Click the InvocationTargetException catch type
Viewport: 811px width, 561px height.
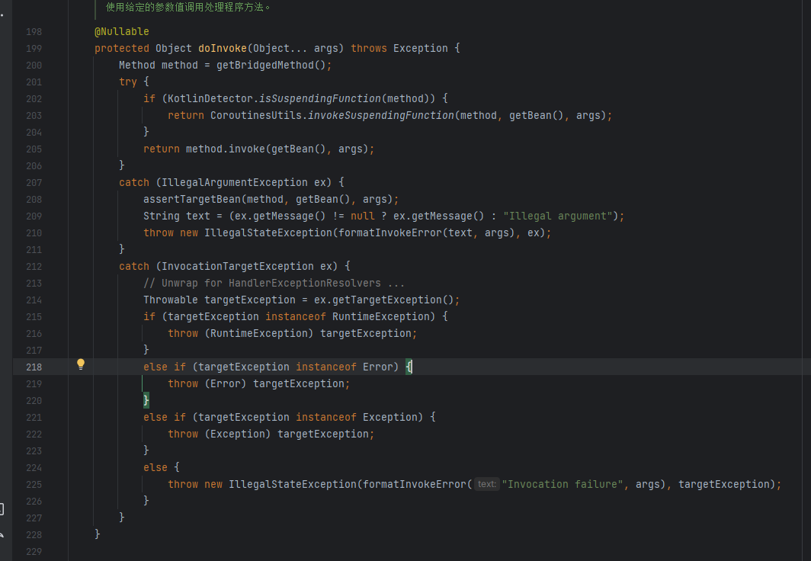[237, 266]
